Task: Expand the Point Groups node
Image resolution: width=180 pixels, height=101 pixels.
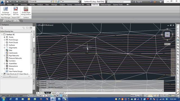Action: coord(4,40)
